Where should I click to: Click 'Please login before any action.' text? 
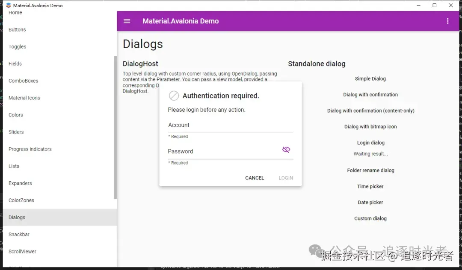207,110
